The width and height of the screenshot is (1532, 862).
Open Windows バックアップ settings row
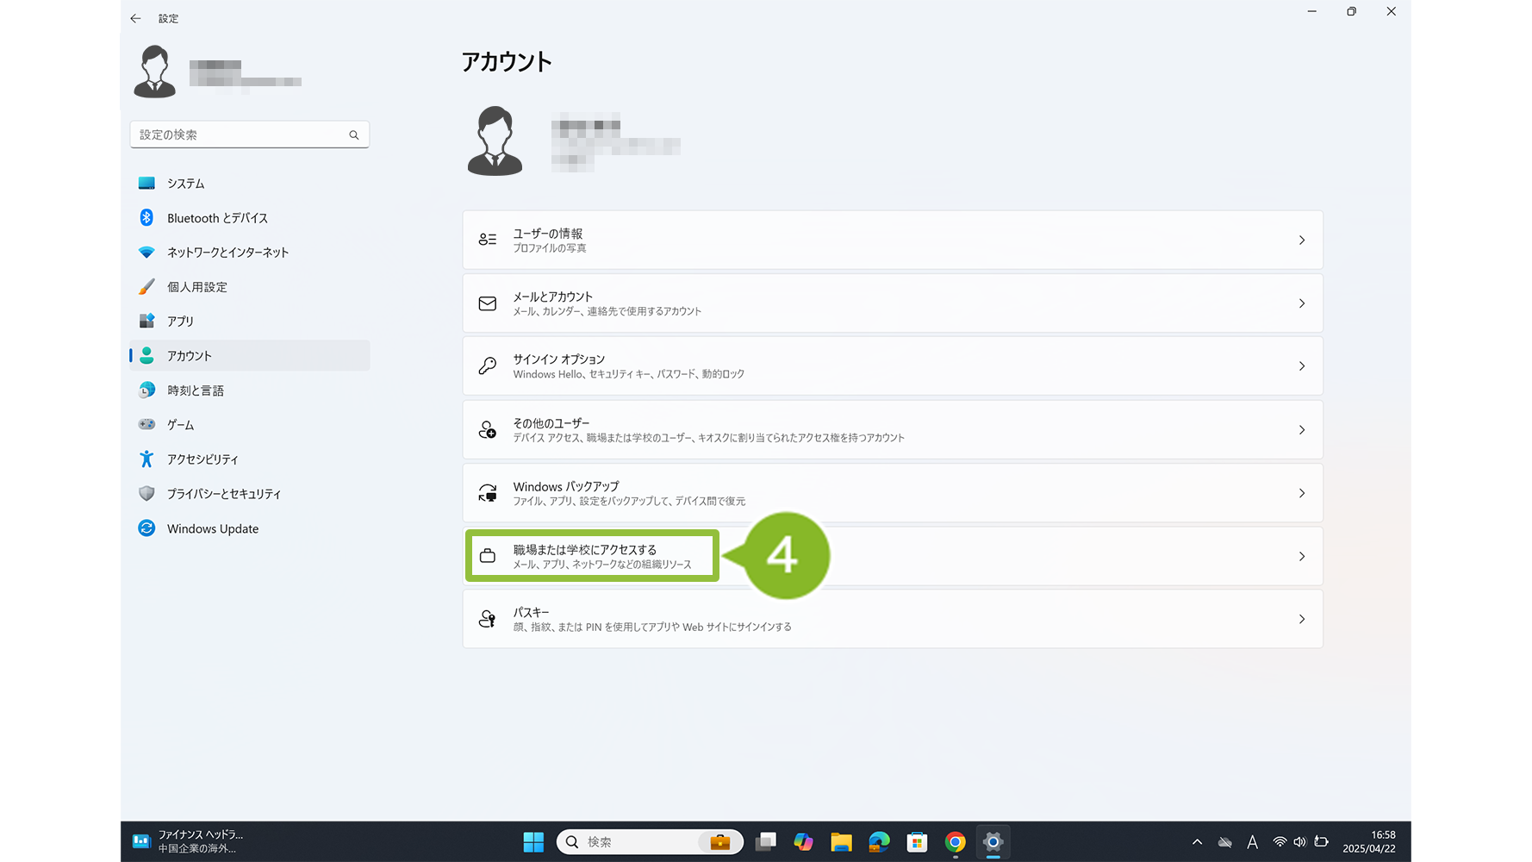pos(893,493)
